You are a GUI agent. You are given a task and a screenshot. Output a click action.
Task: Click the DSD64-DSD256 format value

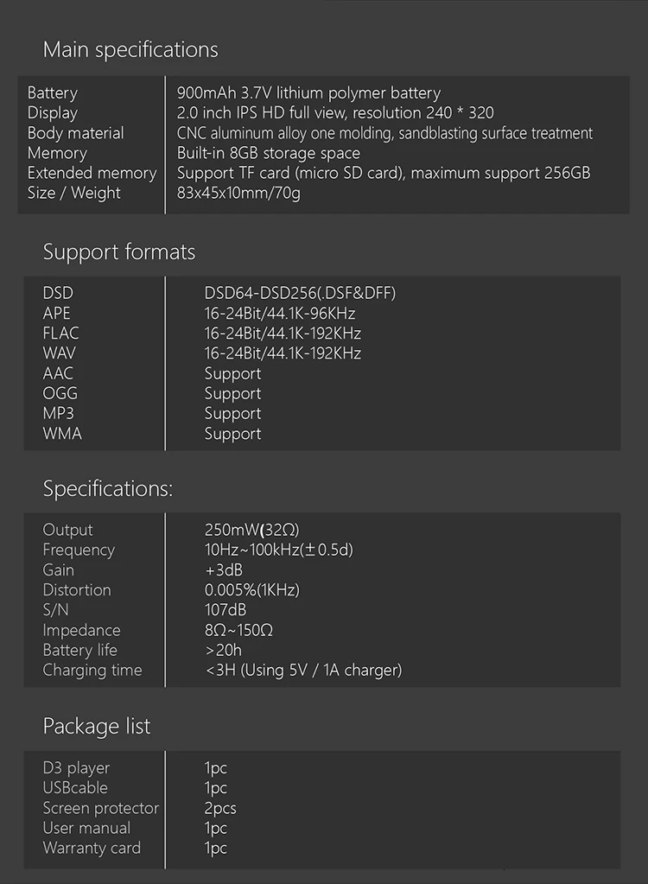click(x=300, y=293)
